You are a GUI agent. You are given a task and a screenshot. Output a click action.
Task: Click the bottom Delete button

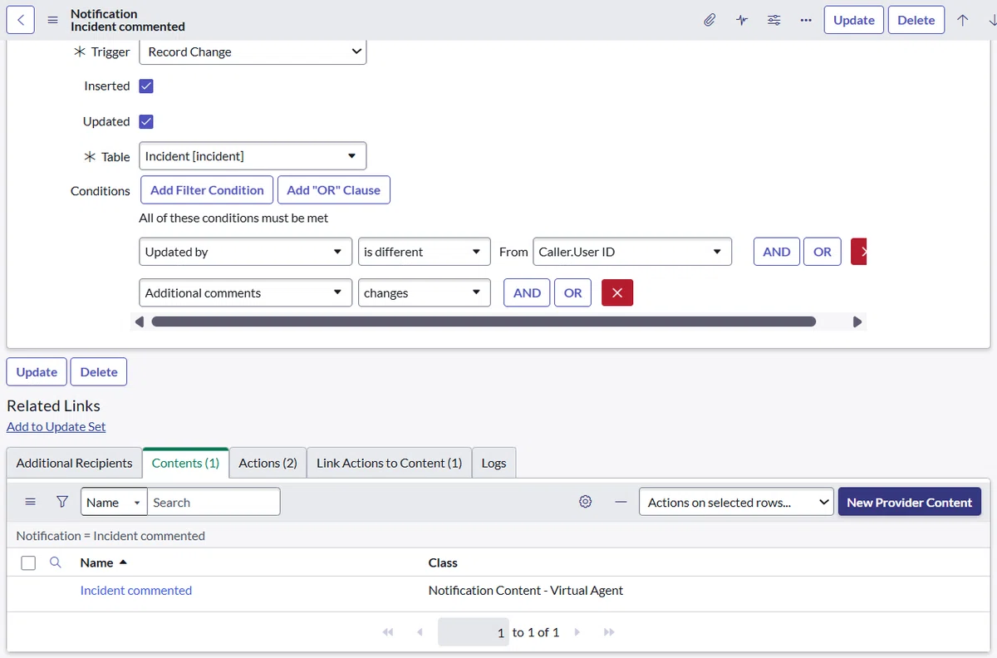pyautogui.click(x=99, y=371)
